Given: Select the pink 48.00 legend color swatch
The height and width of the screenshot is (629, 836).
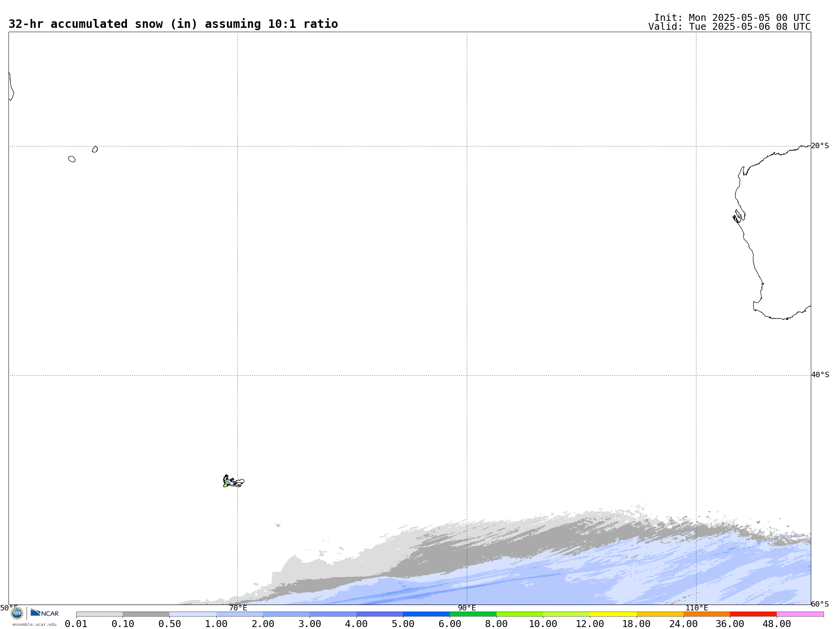Looking at the screenshot, I should pyautogui.click(x=800, y=614).
